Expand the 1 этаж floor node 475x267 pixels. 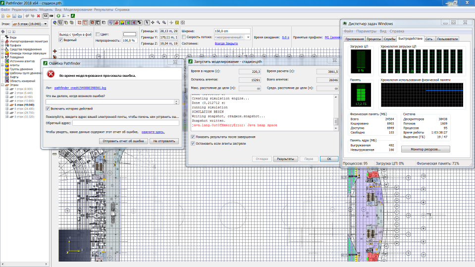pos(7,89)
